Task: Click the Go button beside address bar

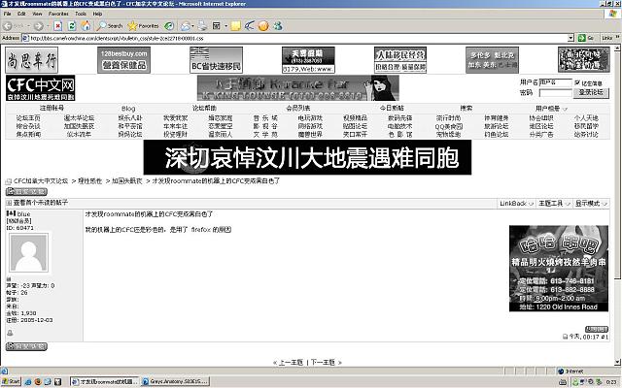Action: coord(584,37)
